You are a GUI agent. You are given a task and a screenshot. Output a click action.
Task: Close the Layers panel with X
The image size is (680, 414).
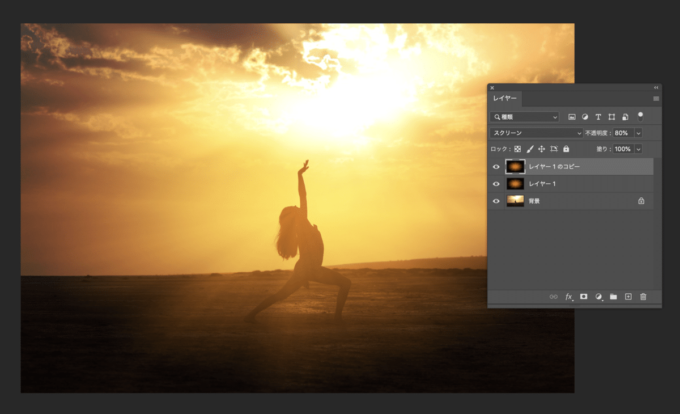492,87
